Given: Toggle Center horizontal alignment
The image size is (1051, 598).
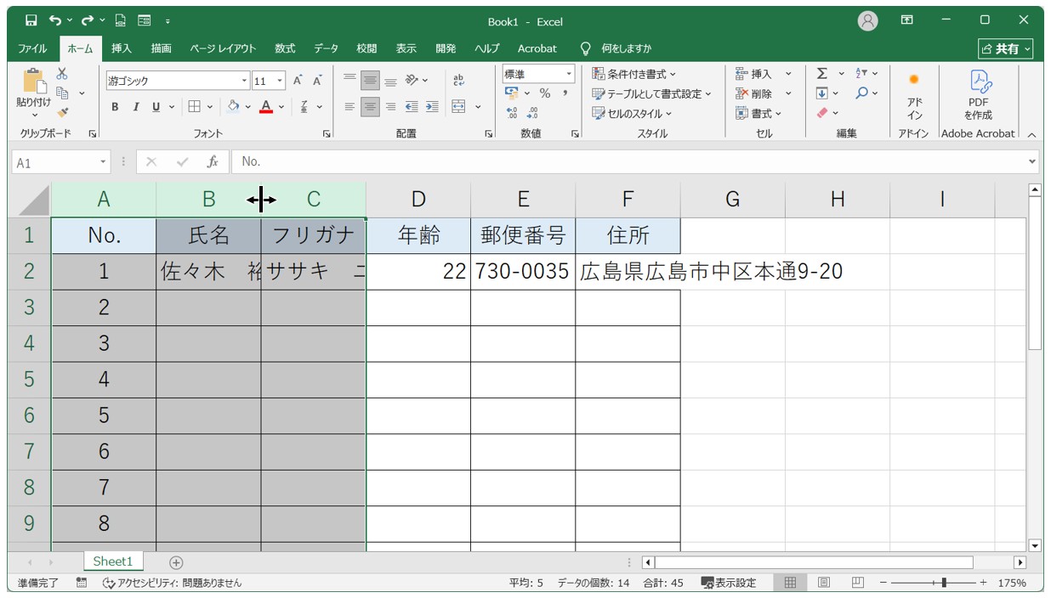Looking at the screenshot, I should (370, 106).
